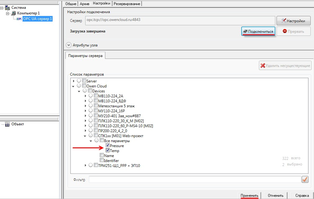Image resolution: width=314 pixels, height=199 pixels.
Task: Select OPC UA server 1 node
Action: [x=38, y=19]
